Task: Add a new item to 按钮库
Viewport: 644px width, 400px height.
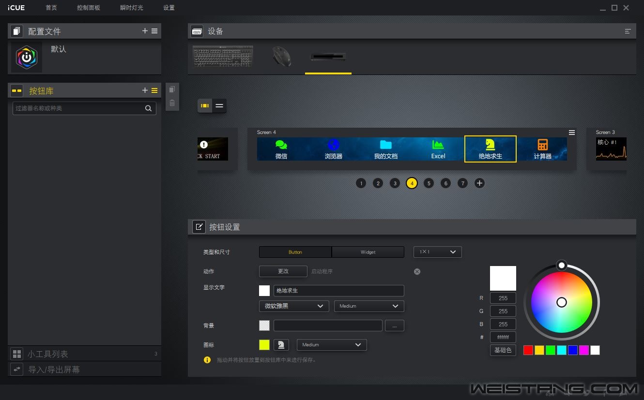Action: click(x=145, y=90)
